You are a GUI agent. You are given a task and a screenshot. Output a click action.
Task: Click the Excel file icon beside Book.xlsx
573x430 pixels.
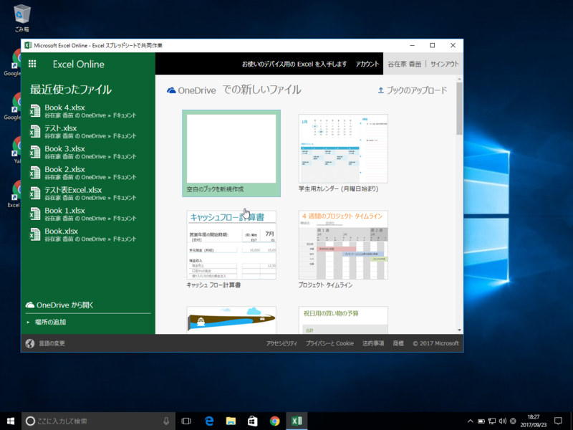point(35,234)
